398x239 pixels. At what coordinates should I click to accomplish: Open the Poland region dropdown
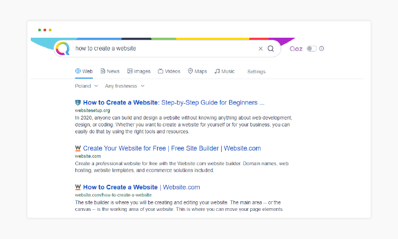pyautogui.click(x=86, y=86)
